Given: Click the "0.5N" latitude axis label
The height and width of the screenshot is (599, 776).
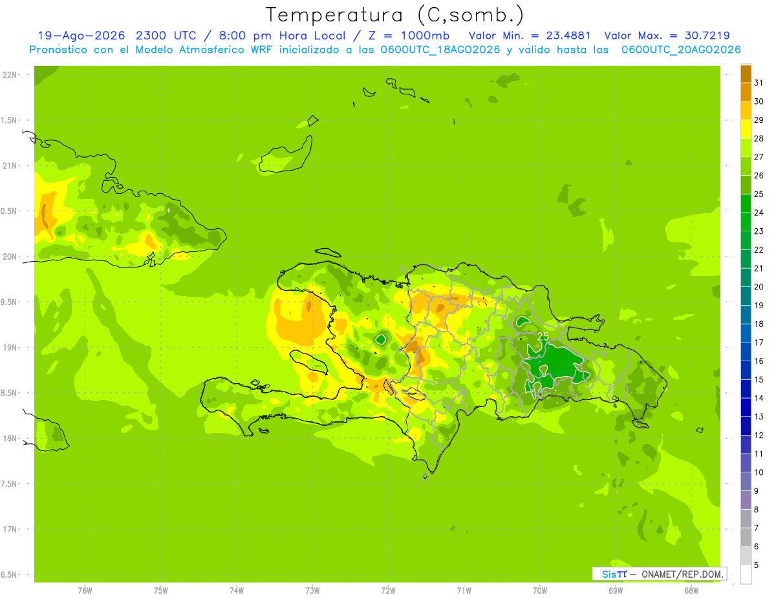Looking at the screenshot, I should tap(10, 211).
